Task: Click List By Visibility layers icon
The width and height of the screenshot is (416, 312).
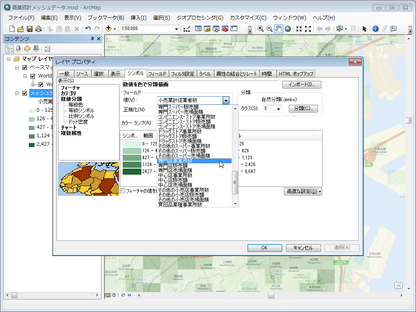Action: coord(27,49)
